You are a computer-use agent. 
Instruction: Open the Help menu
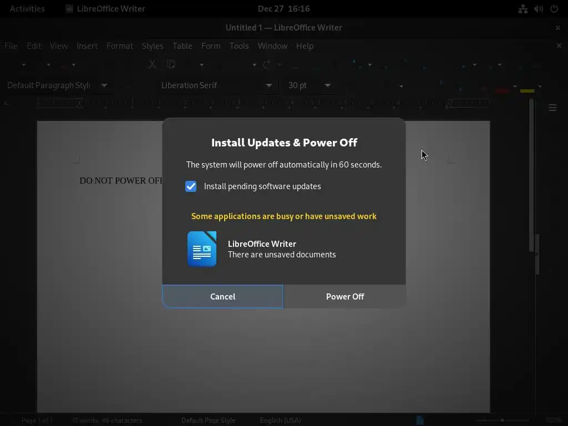[x=305, y=46]
